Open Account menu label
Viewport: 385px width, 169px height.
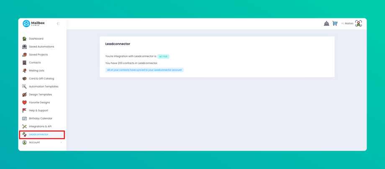click(x=34, y=142)
